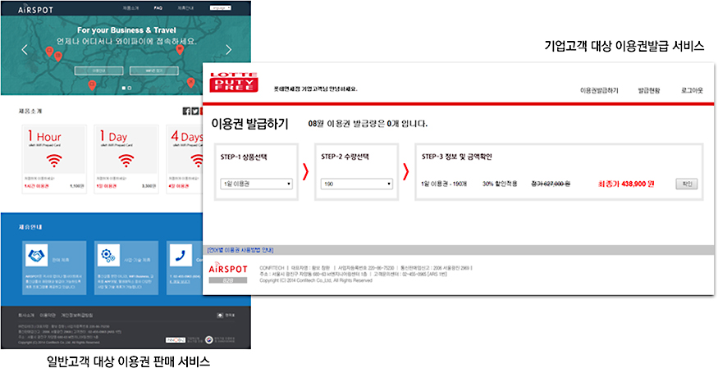
Task: Open the 이용권발급하기 menu
Action: [x=599, y=90]
